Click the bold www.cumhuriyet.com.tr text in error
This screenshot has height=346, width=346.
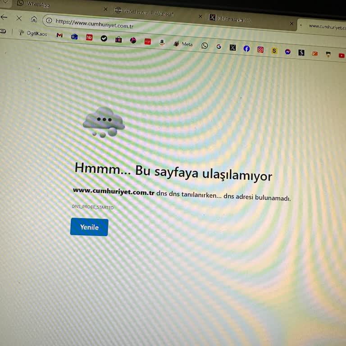click(x=114, y=191)
